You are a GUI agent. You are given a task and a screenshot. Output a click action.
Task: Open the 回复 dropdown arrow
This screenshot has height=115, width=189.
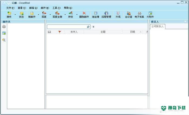[x=50, y=15]
